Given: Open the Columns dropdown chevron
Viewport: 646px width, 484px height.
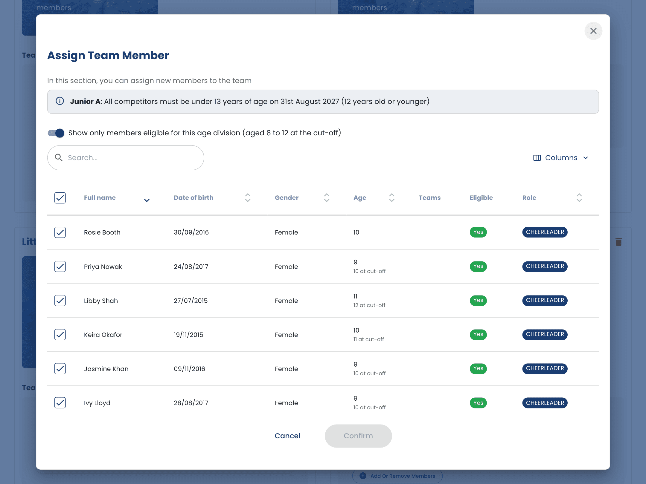Looking at the screenshot, I should [x=586, y=158].
